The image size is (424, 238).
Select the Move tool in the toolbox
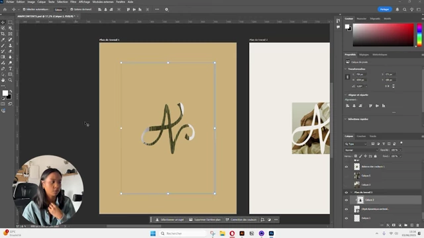3,22
